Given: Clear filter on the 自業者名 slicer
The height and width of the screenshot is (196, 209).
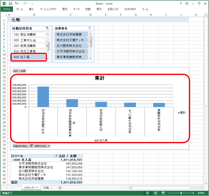Looking at the screenshot, I should (x=90, y=28).
